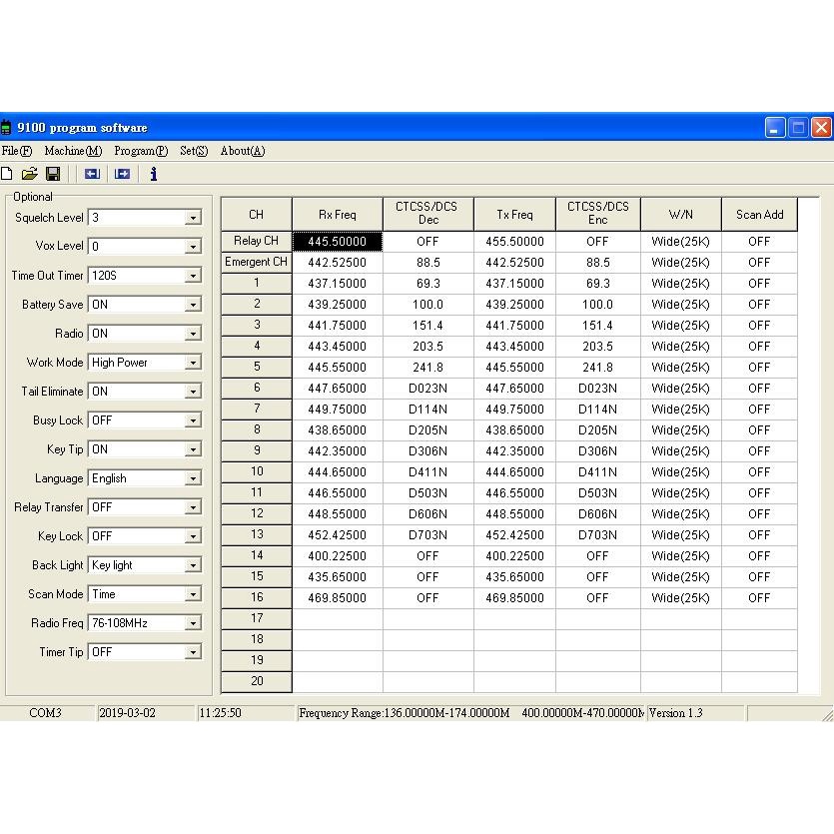This screenshot has height=834, width=834.
Task: Open the Machine menu
Action: [x=73, y=151]
